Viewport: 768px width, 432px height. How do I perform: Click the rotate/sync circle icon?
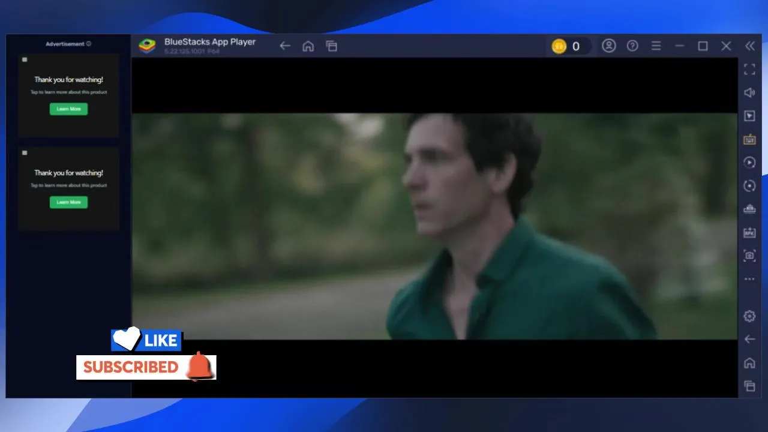749,186
